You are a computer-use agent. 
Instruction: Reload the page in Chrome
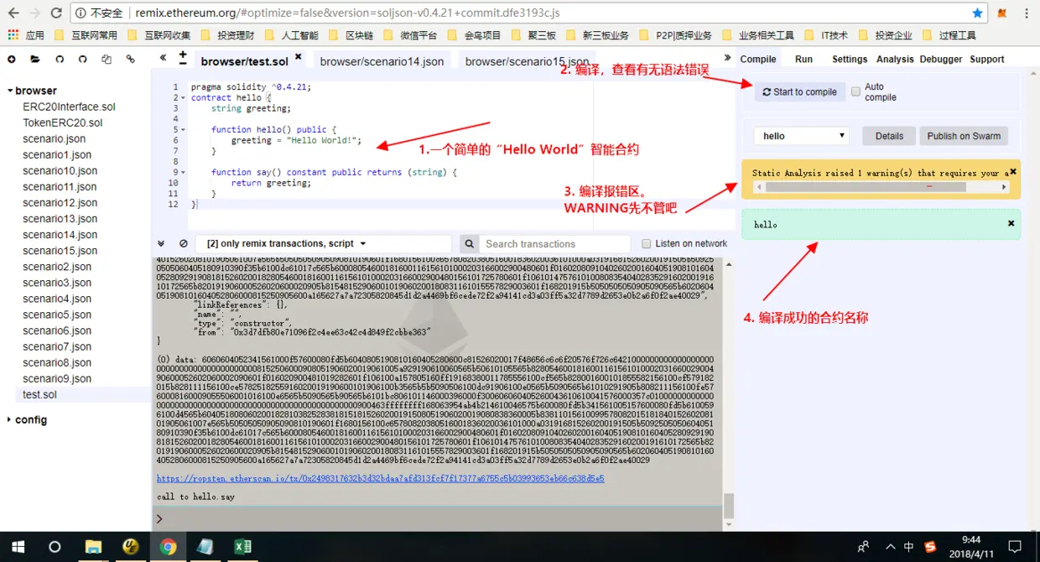[x=56, y=13]
